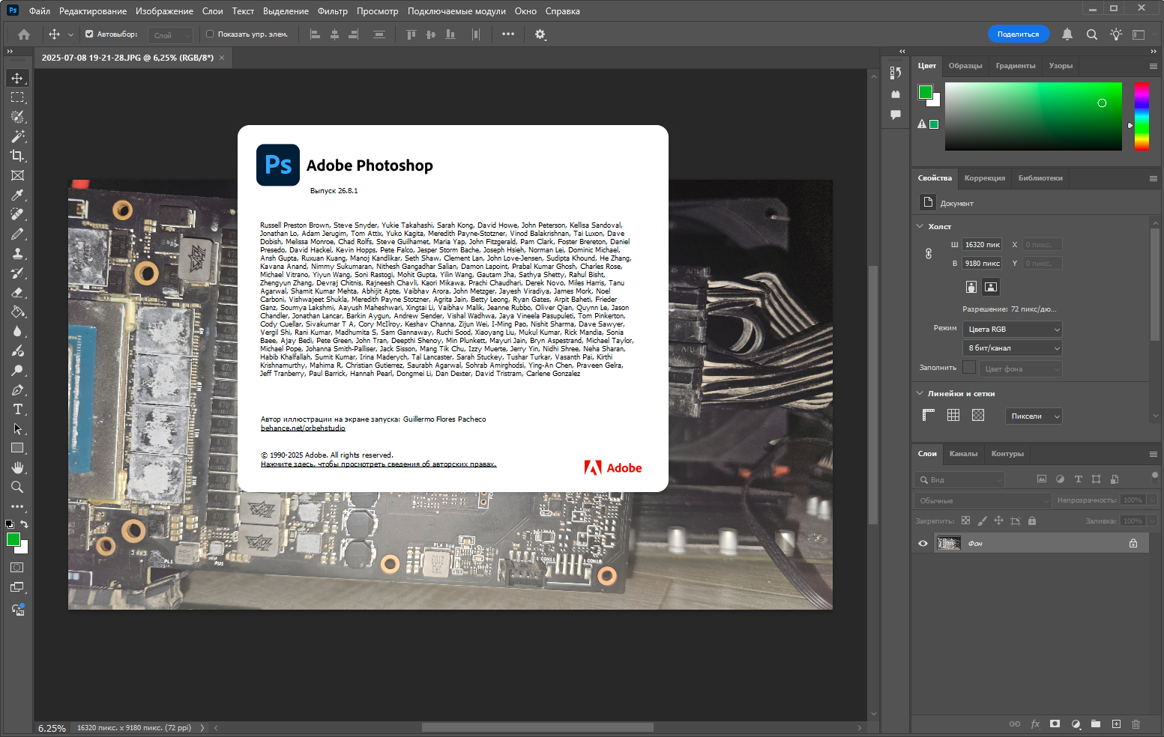Open the Обычные blend mode dropdown
Screen dimensions: 1164x737
pos(983,500)
